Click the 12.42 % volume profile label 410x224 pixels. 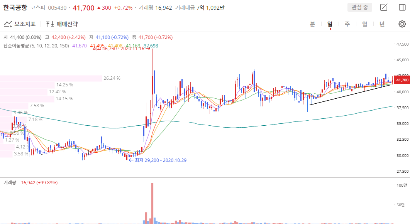tap(57, 92)
